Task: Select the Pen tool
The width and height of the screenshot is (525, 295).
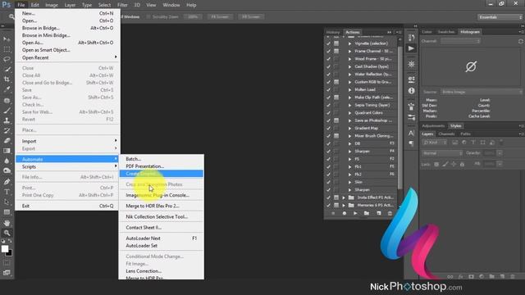Action: pyautogui.click(x=7, y=182)
